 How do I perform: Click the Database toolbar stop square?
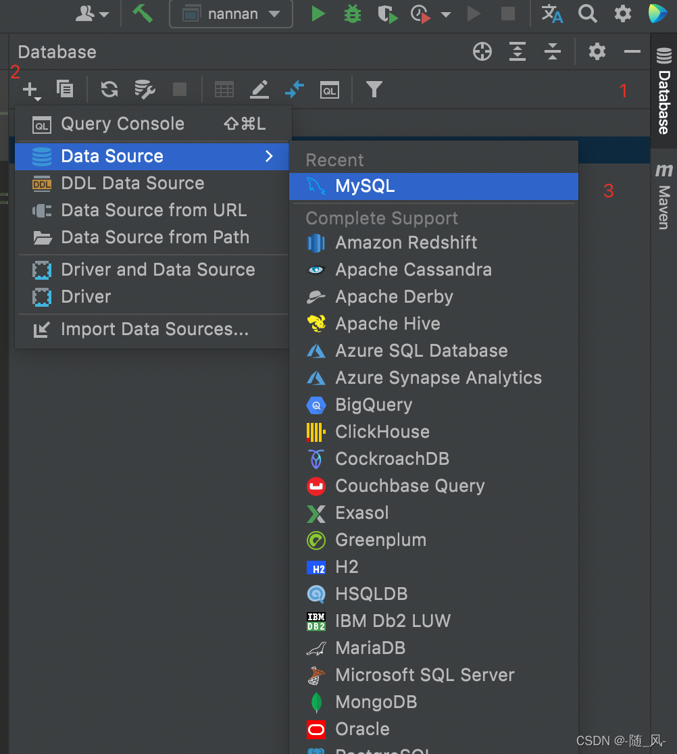179,89
